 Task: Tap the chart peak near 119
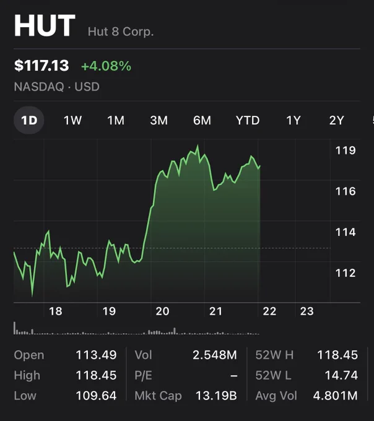[x=198, y=146]
